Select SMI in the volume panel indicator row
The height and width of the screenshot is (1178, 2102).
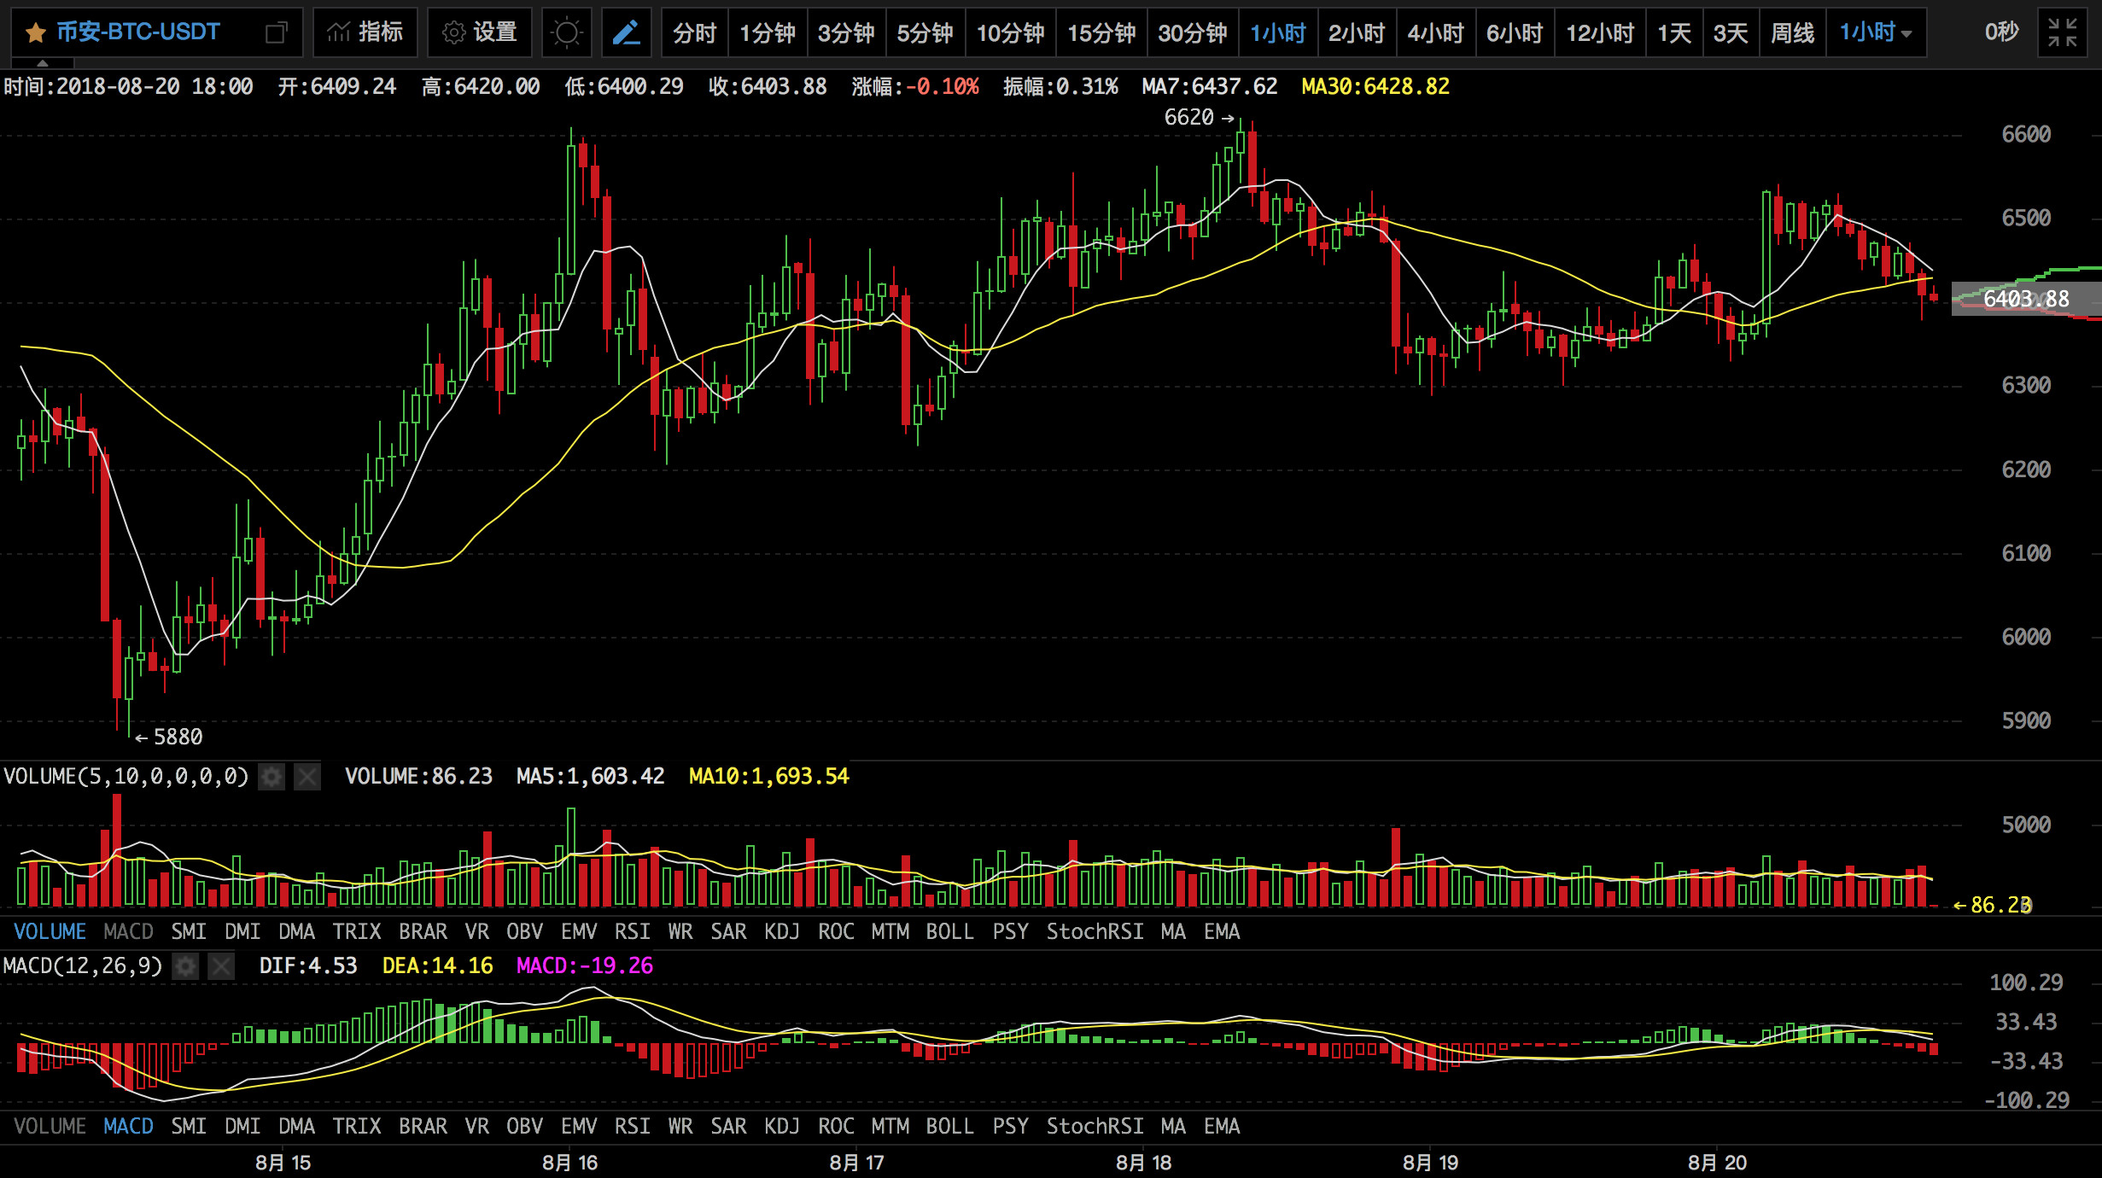coord(189,931)
